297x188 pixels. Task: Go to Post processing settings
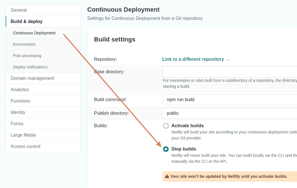[x=43, y=56]
